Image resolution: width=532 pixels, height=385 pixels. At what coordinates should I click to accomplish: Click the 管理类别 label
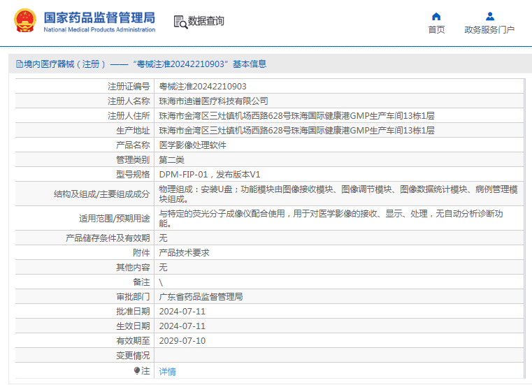point(133,160)
